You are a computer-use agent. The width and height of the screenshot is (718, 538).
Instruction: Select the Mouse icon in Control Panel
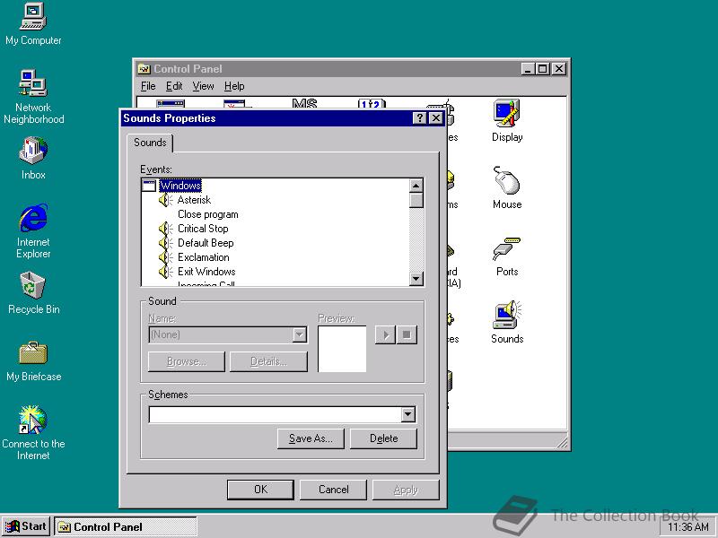pyautogui.click(x=507, y=188)
